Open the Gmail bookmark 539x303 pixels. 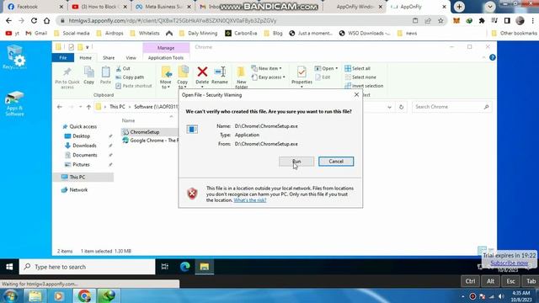point(36,34)
